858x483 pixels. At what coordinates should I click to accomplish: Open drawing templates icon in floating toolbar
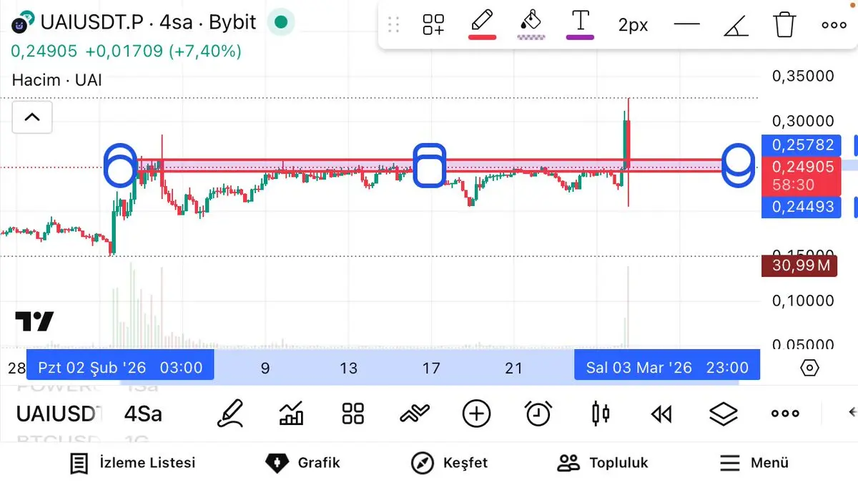point(433,24)
